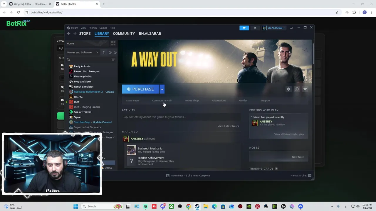Switch Steam to Big Picture mode icon
This screenshot has width=376, height=211.
coord(291,28)
